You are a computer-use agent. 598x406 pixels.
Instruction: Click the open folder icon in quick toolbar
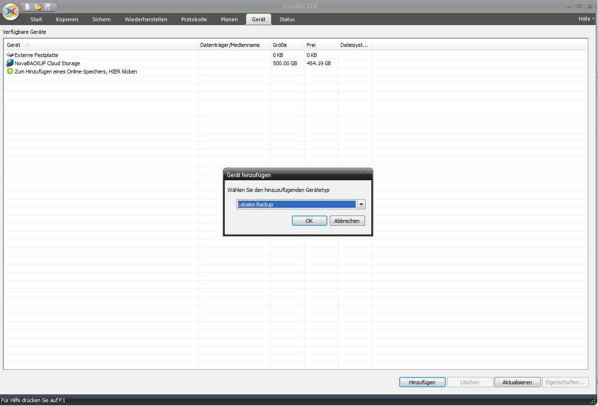[38, 7]
